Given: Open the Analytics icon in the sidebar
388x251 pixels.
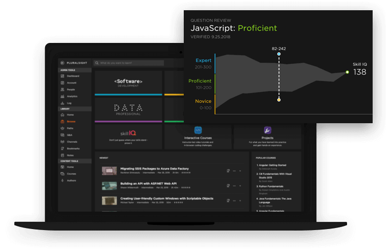Looking at the screenshot, I should pos(62,96).
